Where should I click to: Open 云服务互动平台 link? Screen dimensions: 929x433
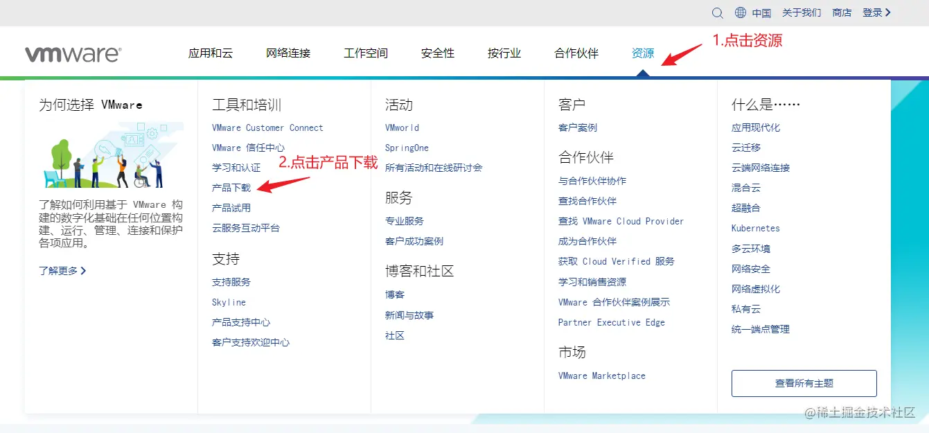246,228
